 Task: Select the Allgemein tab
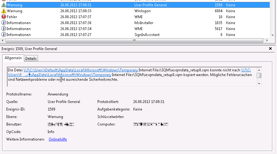tap(13, 58)
